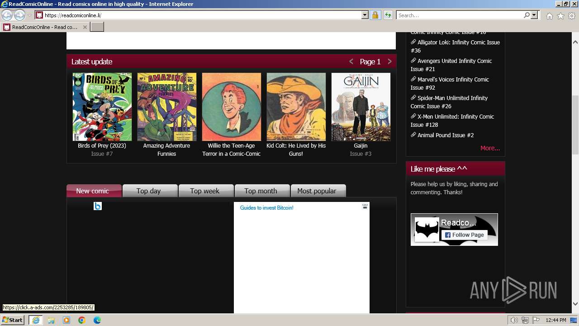Open recent pages dropdown arrow

pos(29,15)
